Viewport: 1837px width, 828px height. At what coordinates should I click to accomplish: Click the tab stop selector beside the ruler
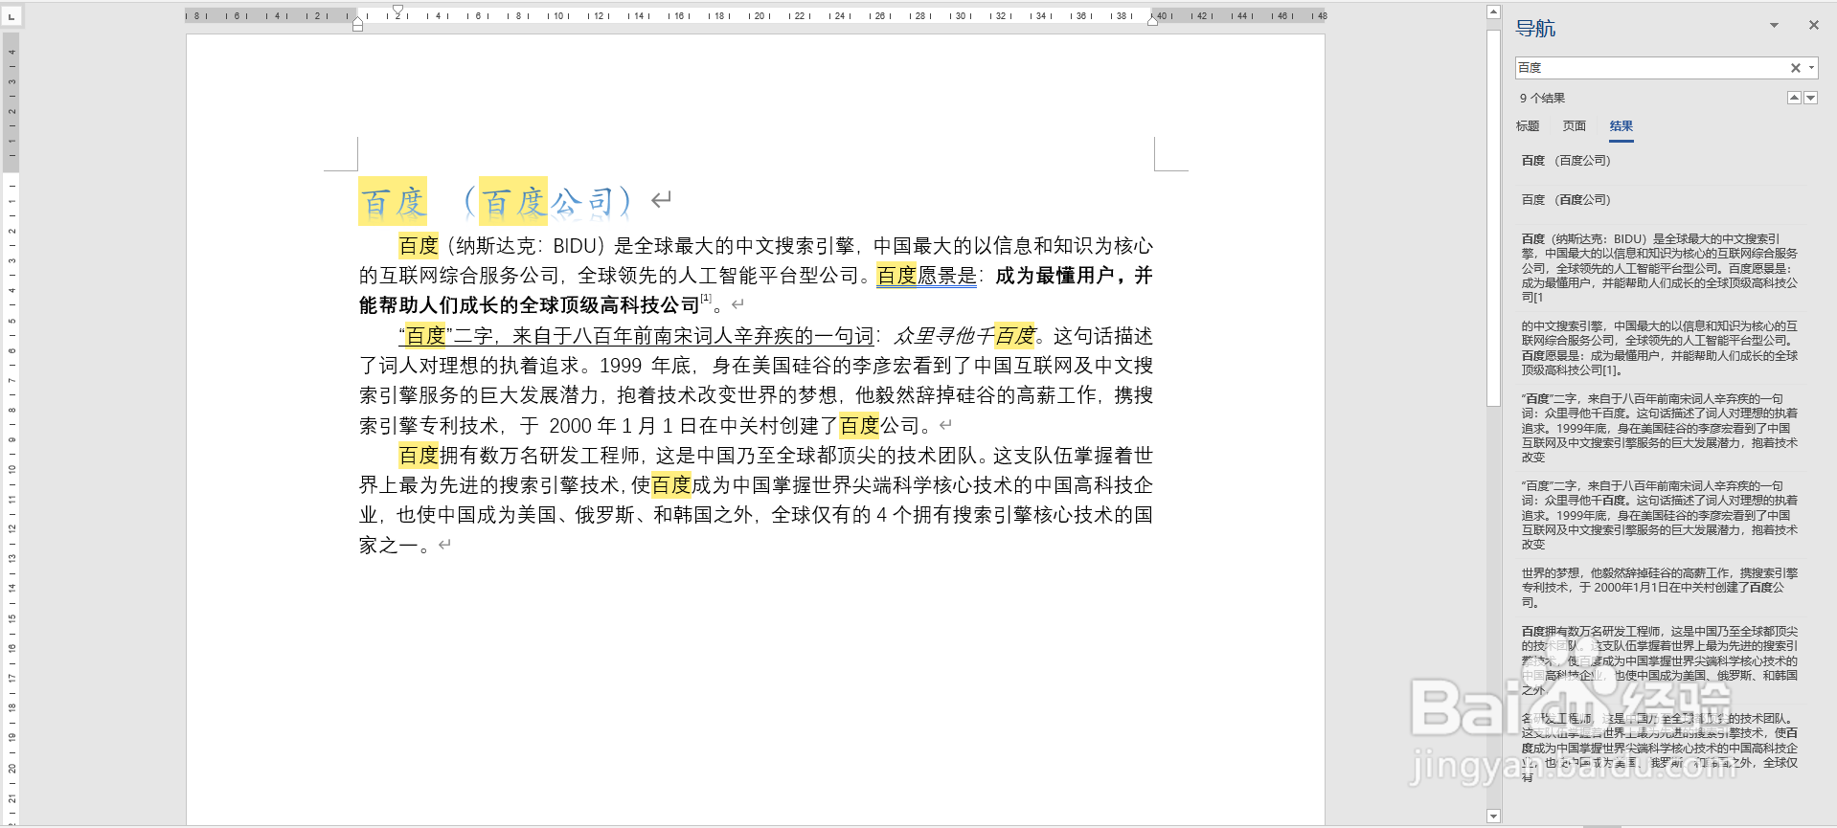11,16
